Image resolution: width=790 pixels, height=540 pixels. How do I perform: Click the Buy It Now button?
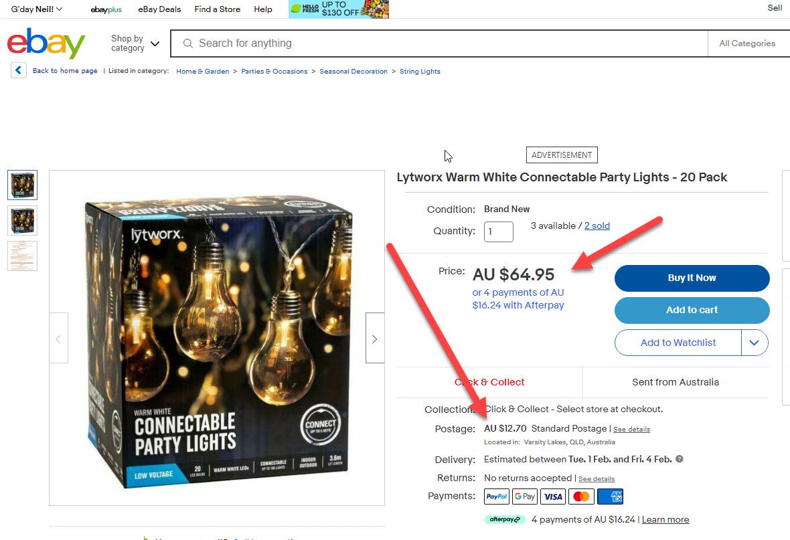click(x=692, y=278)
